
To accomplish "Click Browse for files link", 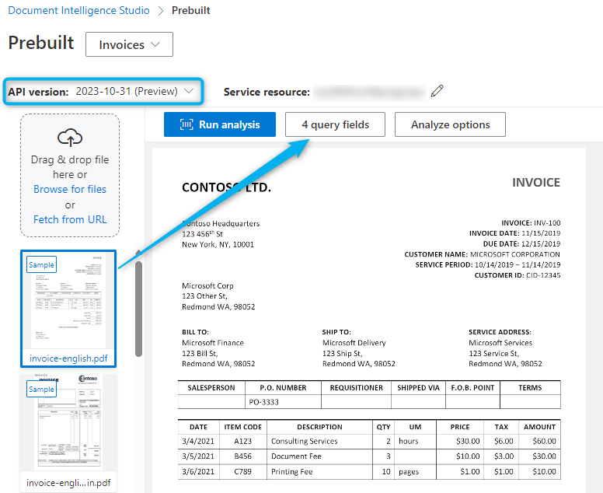I will click(x=70, y=190).
